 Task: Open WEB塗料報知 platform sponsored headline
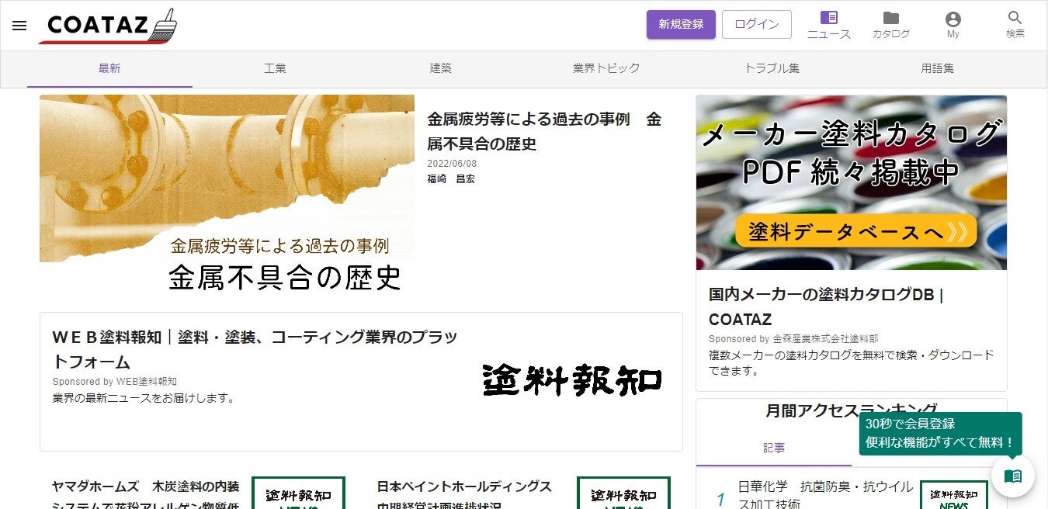255,349
